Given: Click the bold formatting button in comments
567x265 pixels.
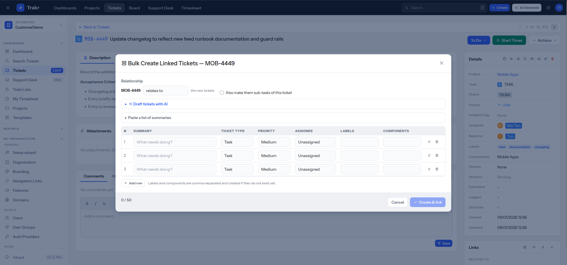Looking at the screenshot, I should click(87, 203).
